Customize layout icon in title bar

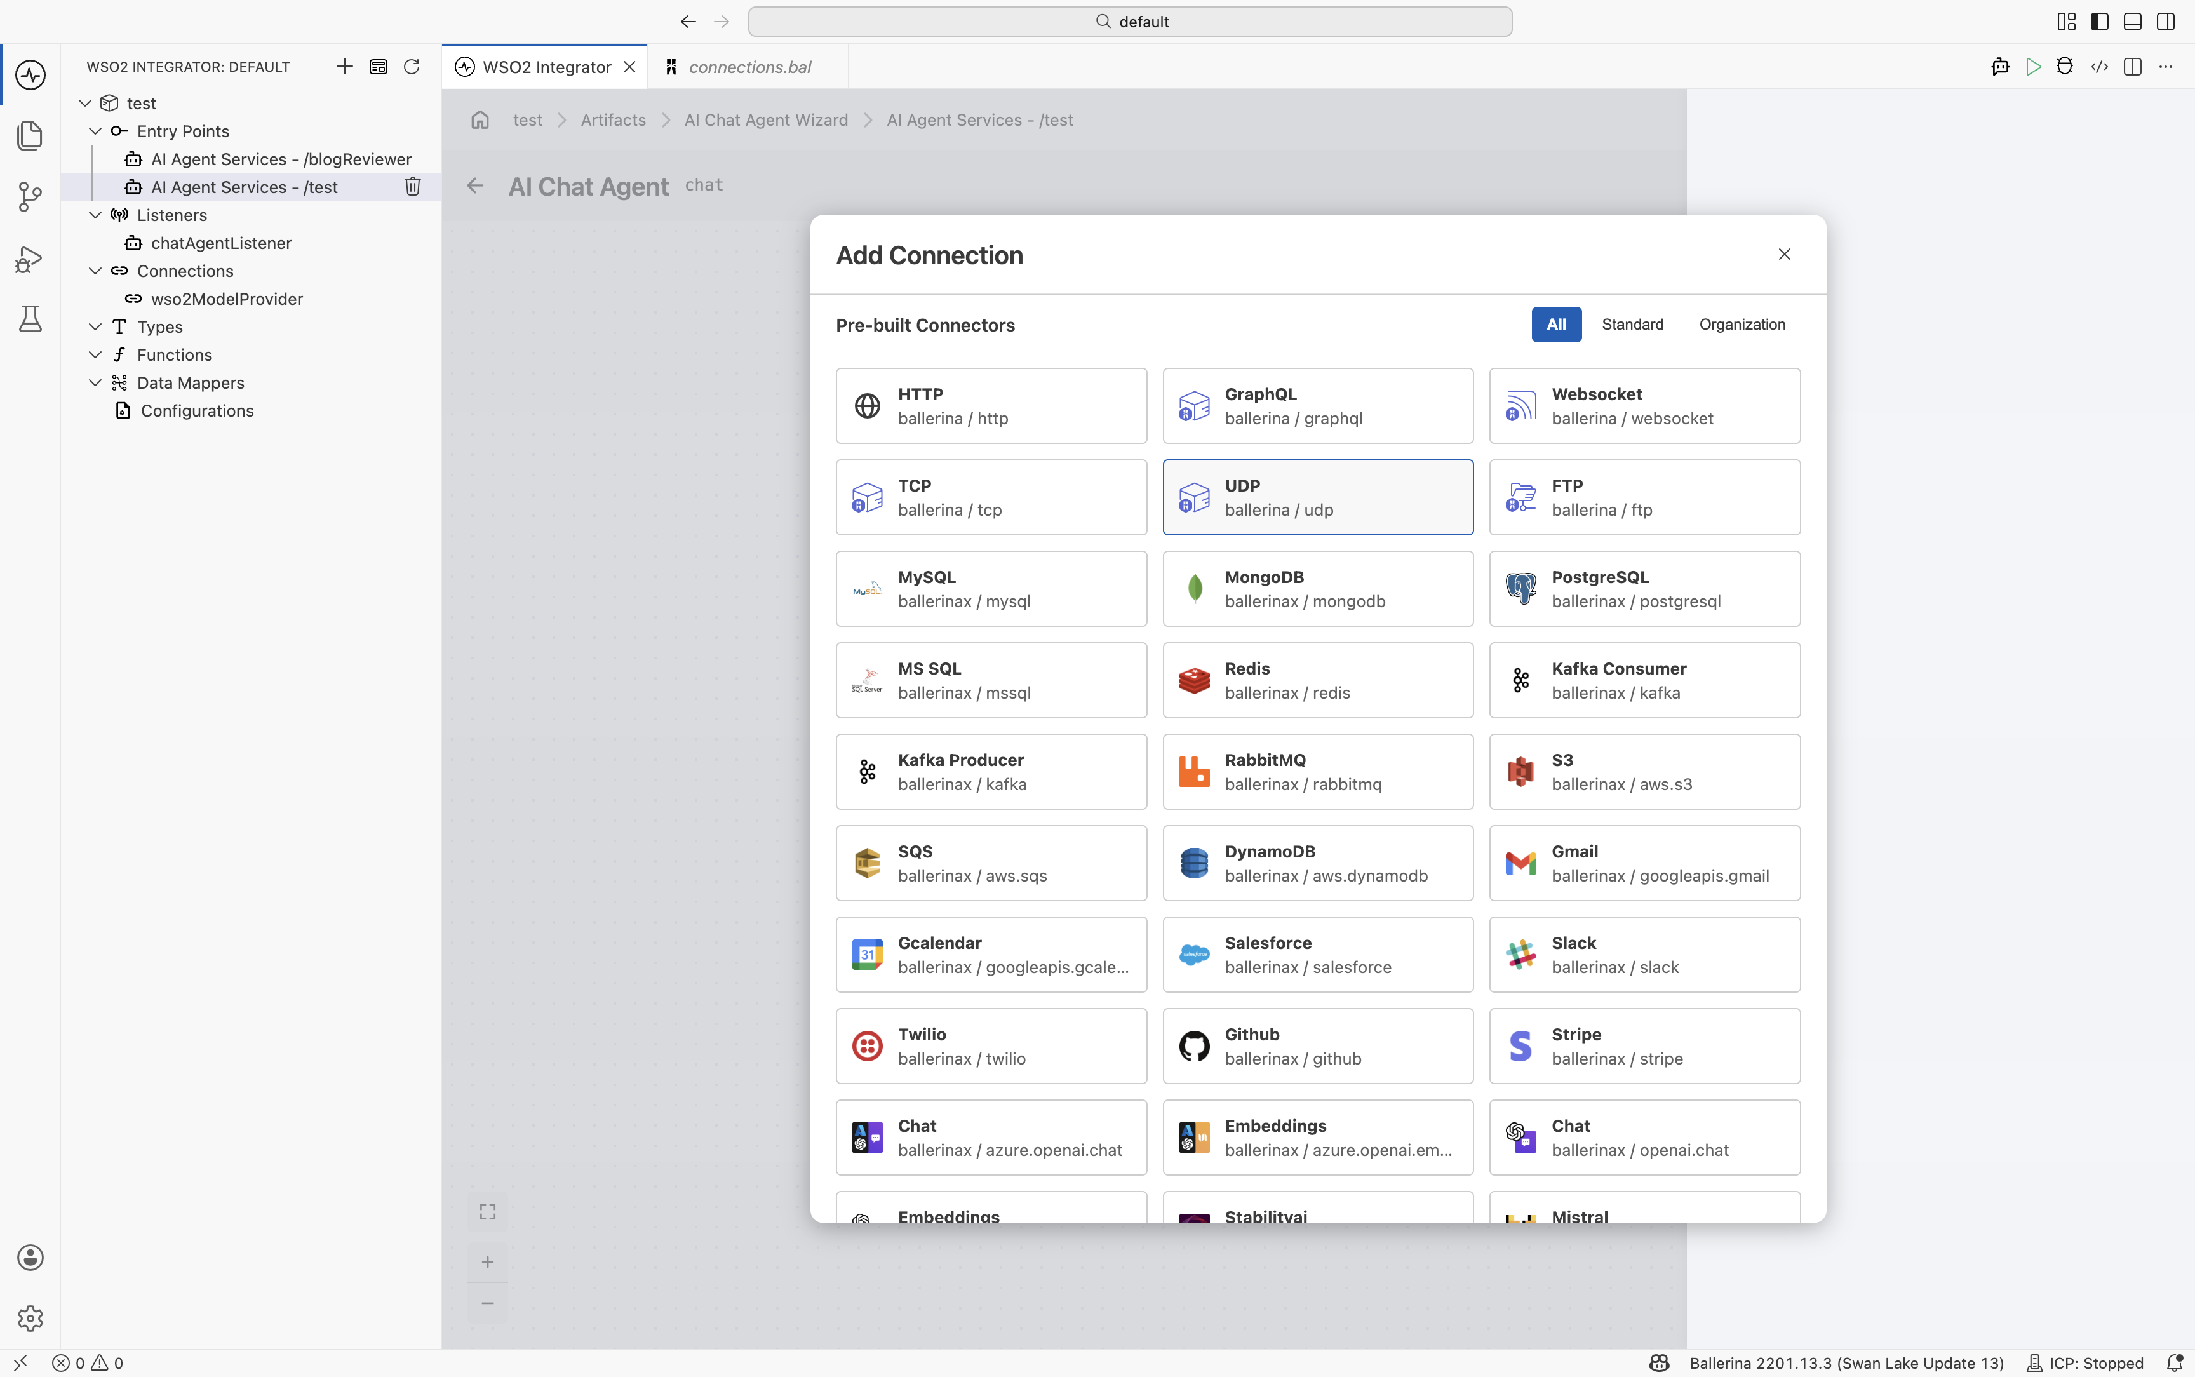pos(2067,21)
